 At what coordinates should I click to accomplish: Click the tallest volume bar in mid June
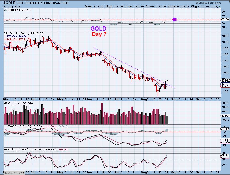102,114
